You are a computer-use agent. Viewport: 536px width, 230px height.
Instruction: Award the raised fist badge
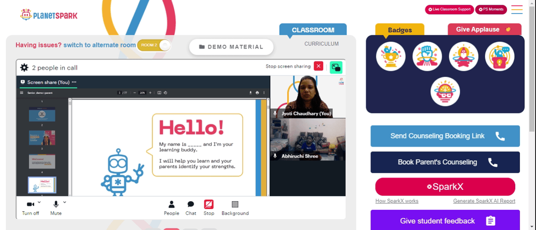click(x=427, y=56)
